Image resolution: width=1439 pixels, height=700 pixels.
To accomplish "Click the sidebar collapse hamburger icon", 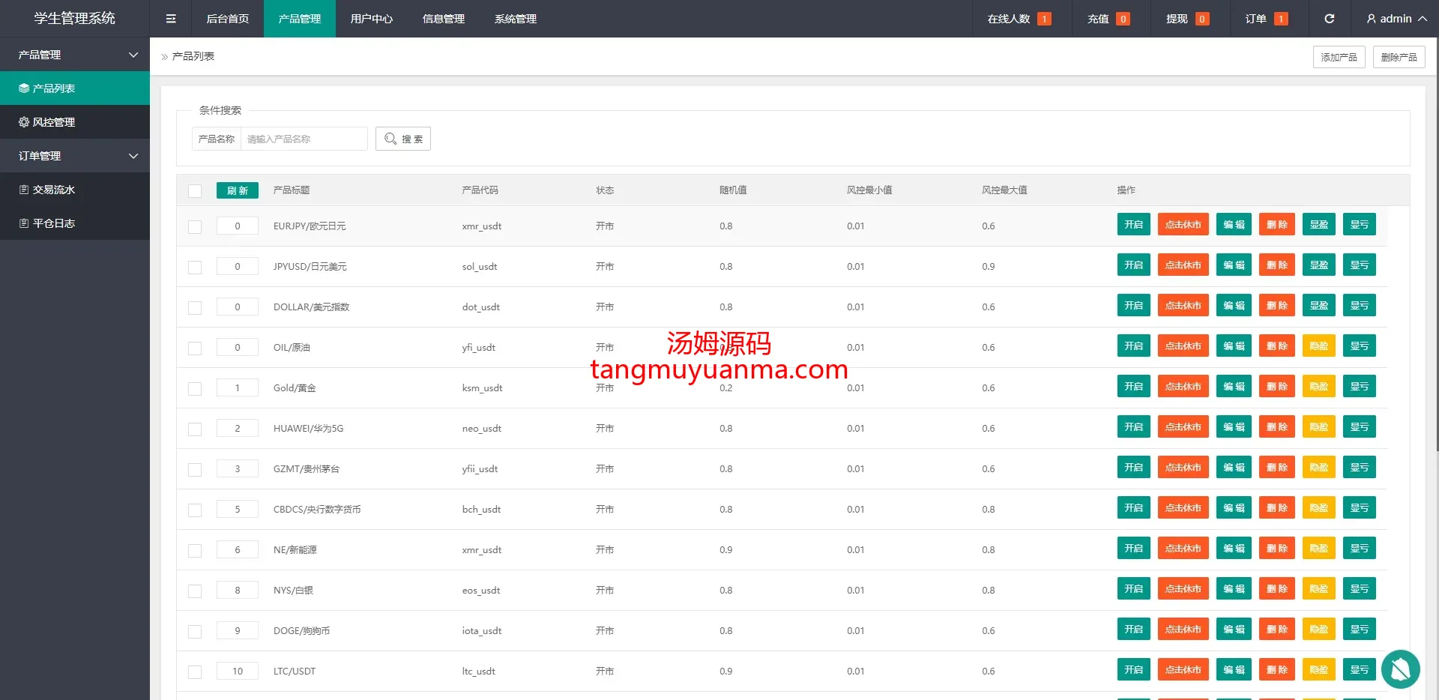I will pos(171,19).
